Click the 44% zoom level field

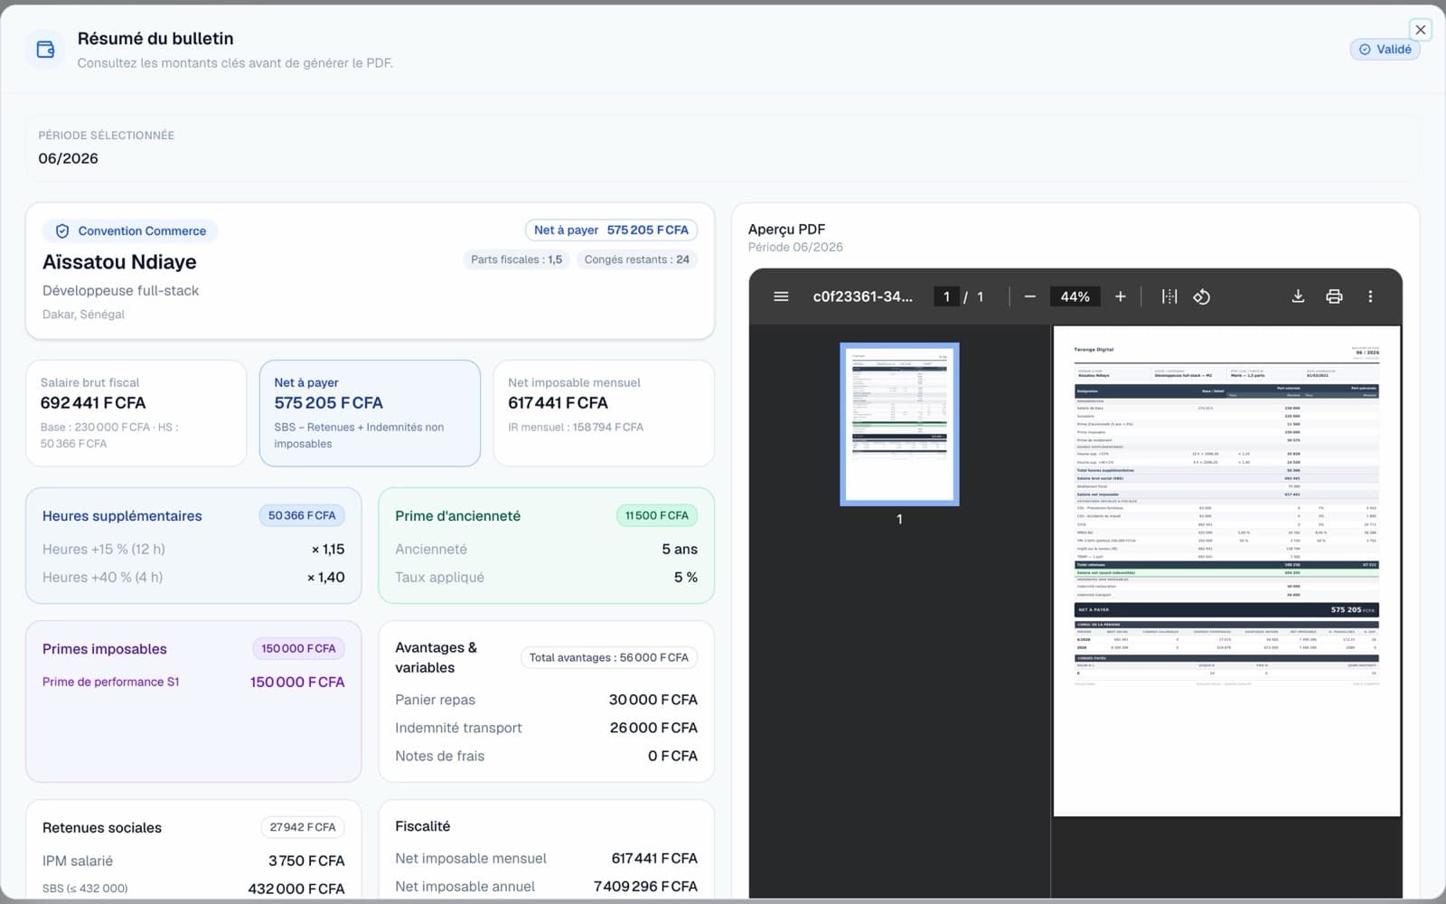pos(1075,297)
